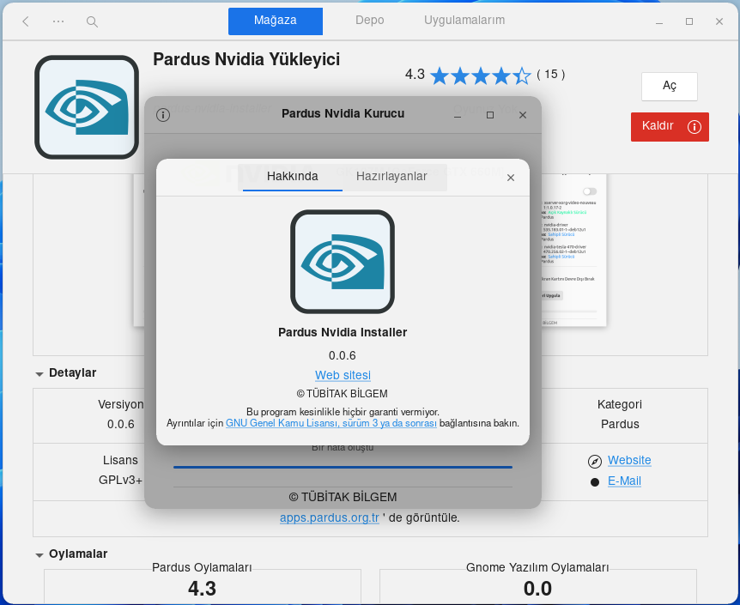The image size is (740, 605).
Task: Click the compass icon beside Website
Action: pos(595,462)
